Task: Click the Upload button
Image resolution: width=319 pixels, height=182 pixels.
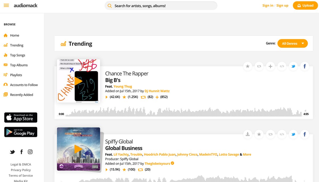Action: click(305, 6)
